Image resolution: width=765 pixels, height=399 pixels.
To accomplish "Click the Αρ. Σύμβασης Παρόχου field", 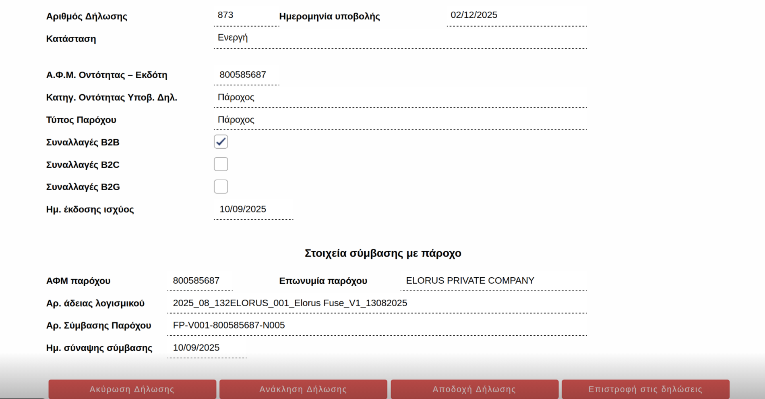I will (x=376, y=326).
